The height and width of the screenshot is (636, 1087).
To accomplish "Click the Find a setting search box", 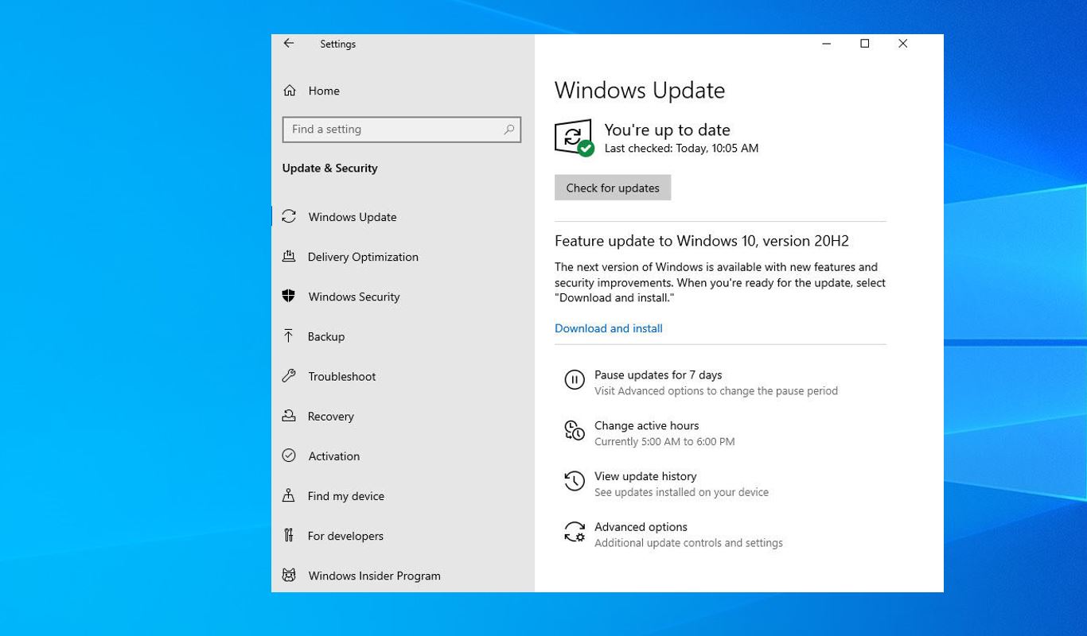I will (402, 130).
